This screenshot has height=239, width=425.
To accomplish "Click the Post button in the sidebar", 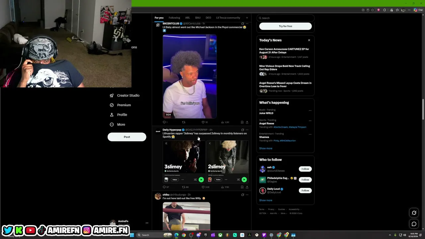I will (x=127, y=137).
